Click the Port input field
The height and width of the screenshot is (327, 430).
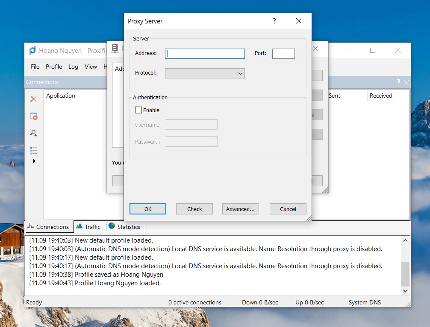[x=283, y=54]
